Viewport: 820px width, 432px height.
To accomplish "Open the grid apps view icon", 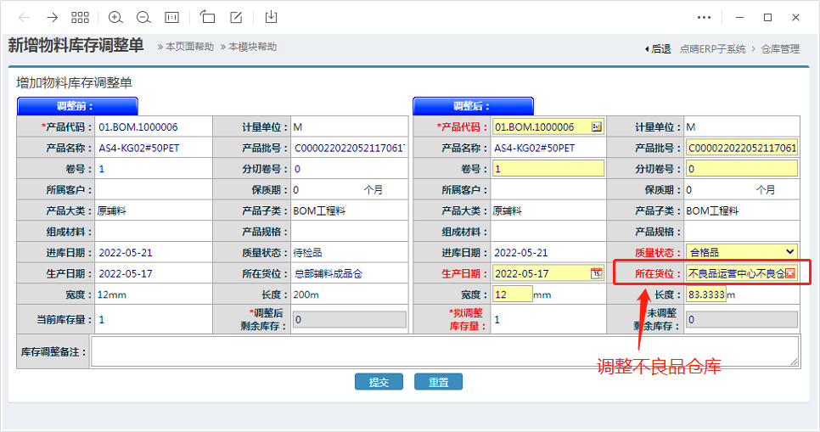I will (x=80, y=17).
